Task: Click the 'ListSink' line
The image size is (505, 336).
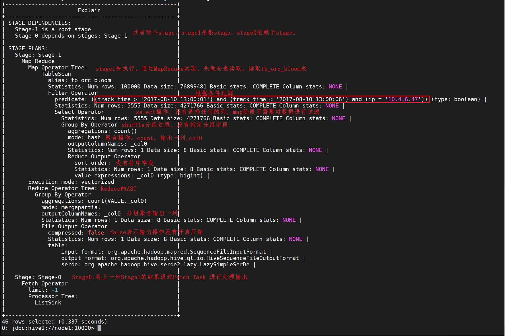Action: (x=48, y=303)
